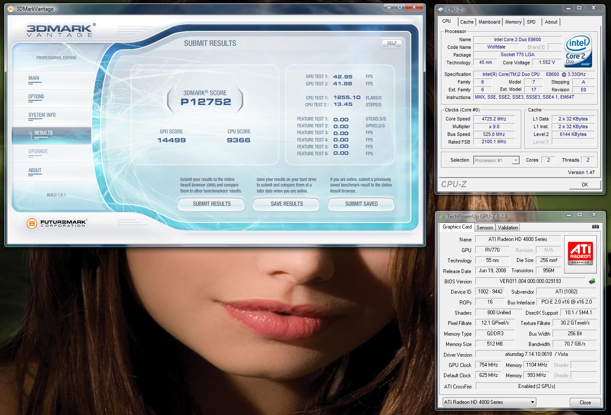The width and height of the screenshot is (611, 415).
Task: Click the HELP button in 3DMark
Action: coord(392,43)
